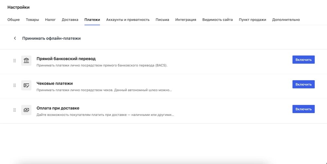Open the Интеграция tab
Image resolution: width=327 pixels, height=164 pixels.
pyautogui.click(x=186, y=20)
